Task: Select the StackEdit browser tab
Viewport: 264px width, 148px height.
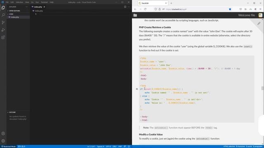Action: (153, 3)
